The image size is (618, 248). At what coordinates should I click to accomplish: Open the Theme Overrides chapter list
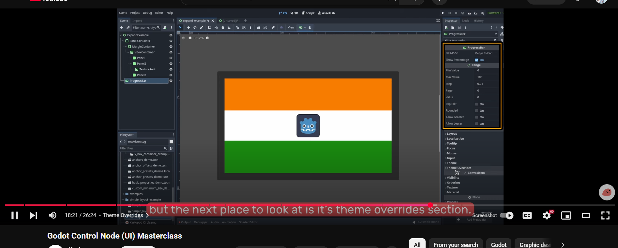click(126, 215)
